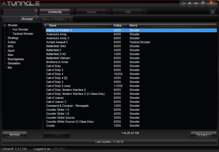Close the Aliens vs Predator 2 tab
This screenshot has width=219, height=152.
pos(71,19)
